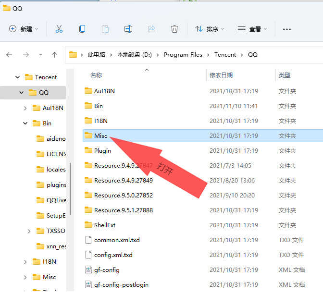Image resolution: width=323 pixels, height=294 pixels.
Task: Select the ShellExt folder row
Action: tap(203, 225)
